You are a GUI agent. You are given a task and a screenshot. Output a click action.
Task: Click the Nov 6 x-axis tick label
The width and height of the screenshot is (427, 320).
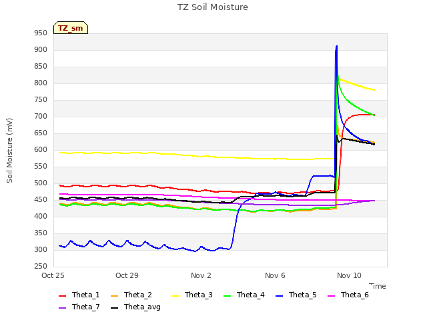pos(275,275)
